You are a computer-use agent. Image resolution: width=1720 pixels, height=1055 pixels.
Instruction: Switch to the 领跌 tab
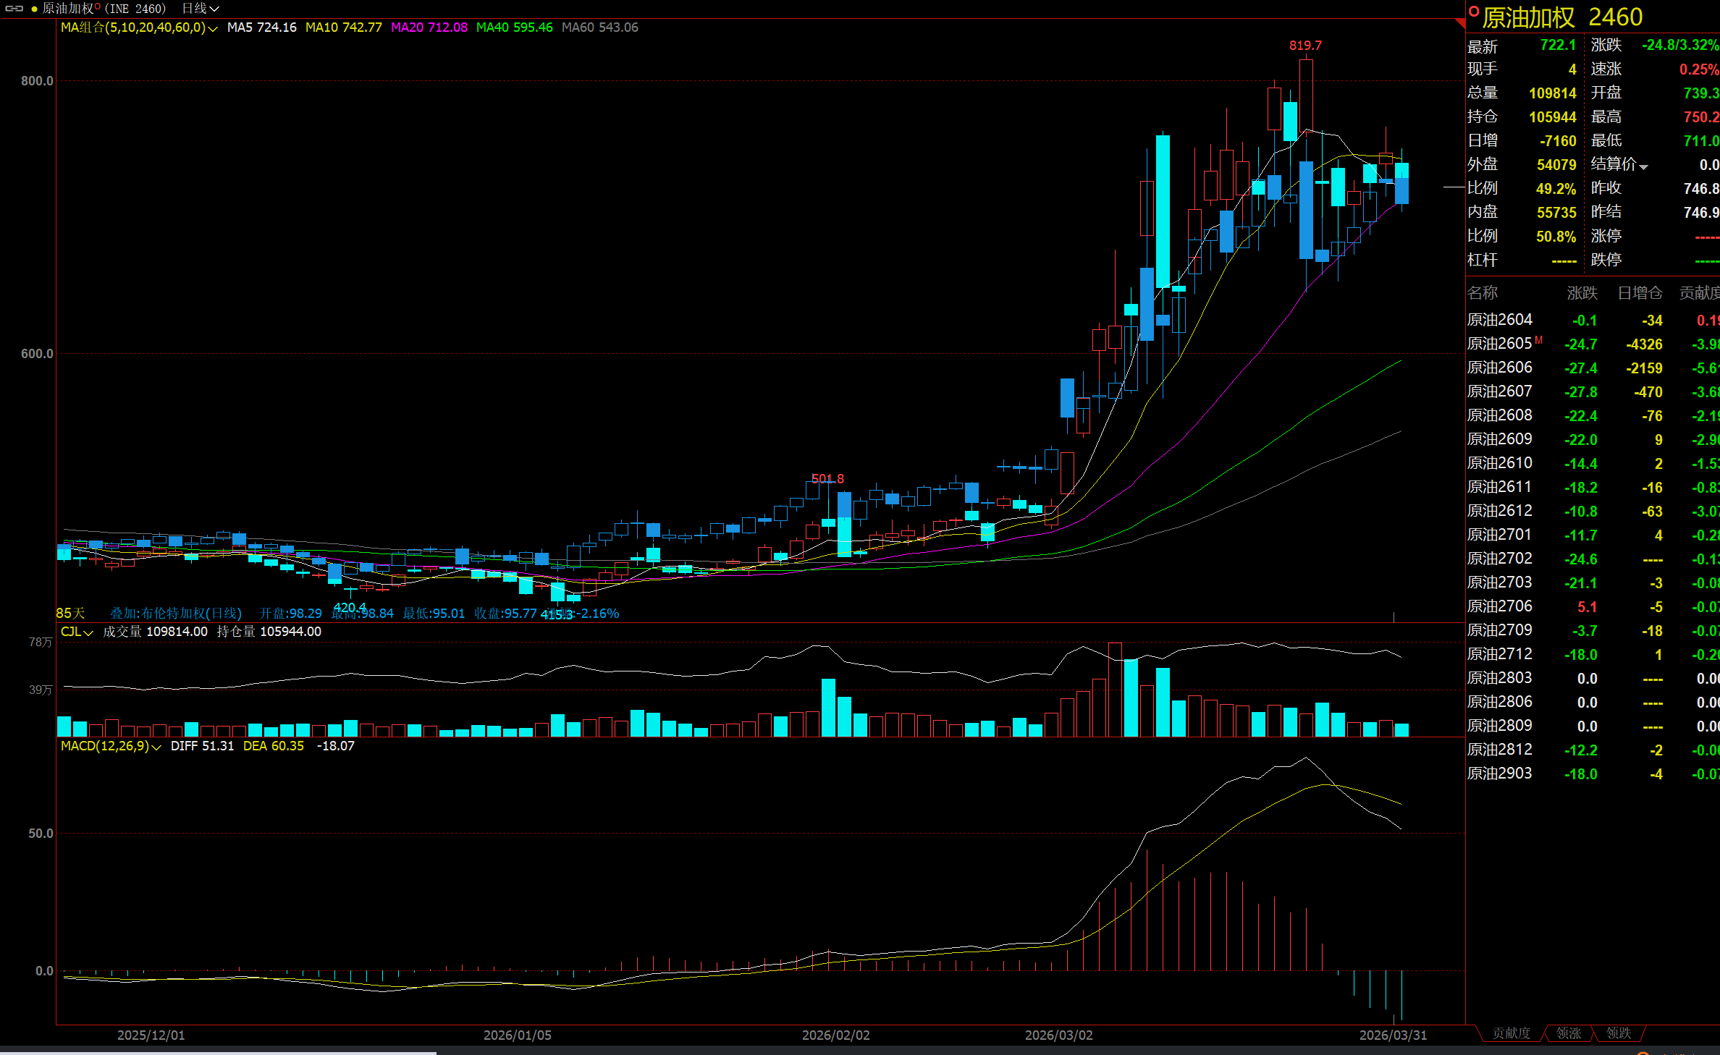[x=1619, y=1033]
